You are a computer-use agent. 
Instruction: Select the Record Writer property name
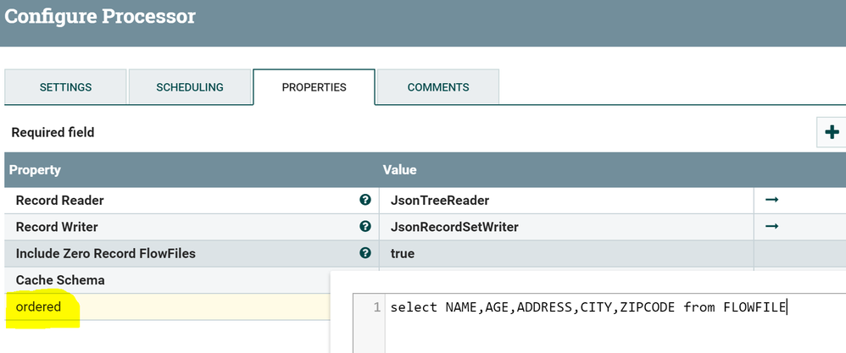[x=57, y=227]
